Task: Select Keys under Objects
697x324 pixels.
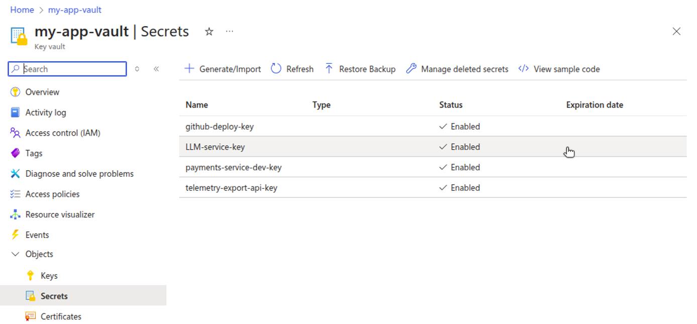Action: pyautogui.click(x=49, y=275)
